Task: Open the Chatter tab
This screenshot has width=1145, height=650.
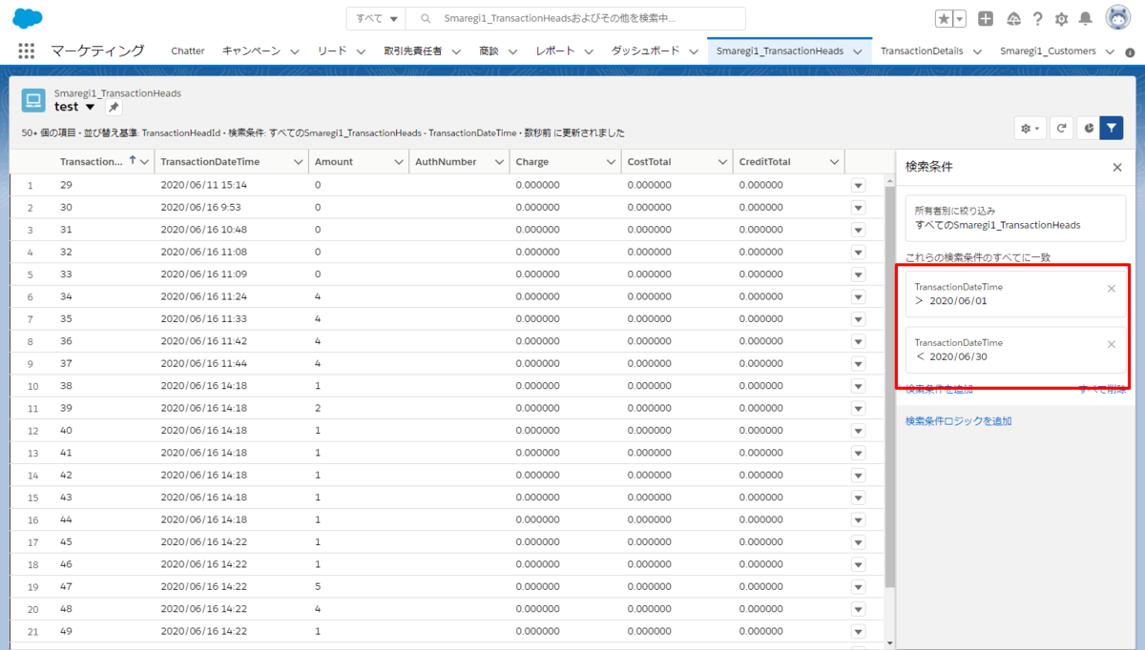Action: [x=188, y=51]
